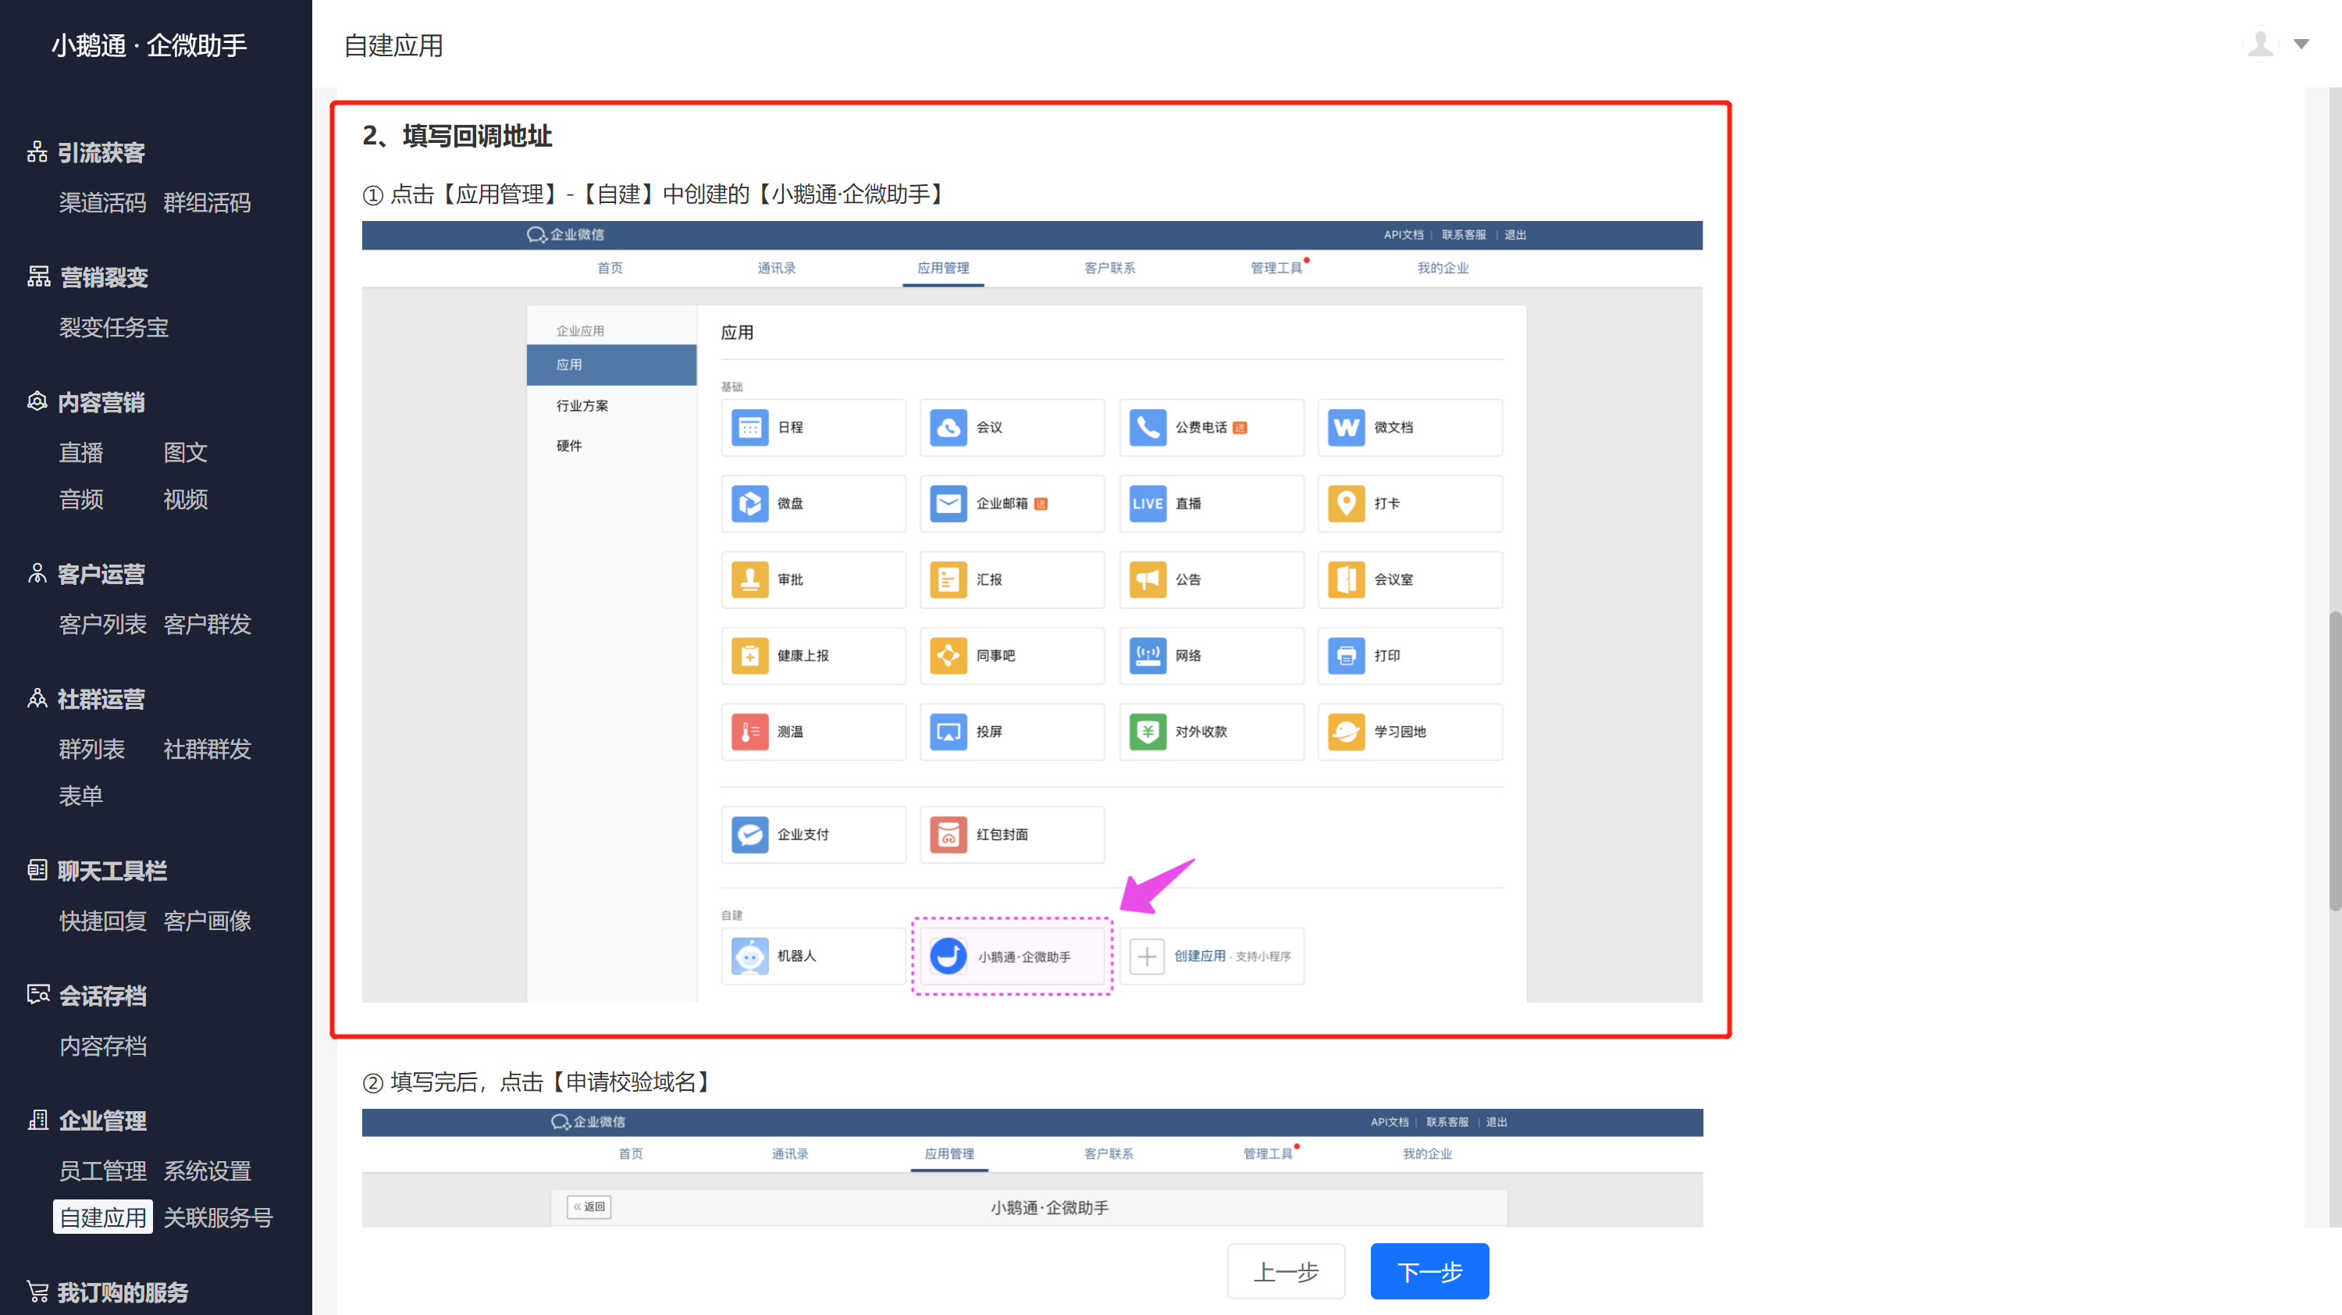2342x1315 pixels.
Task: Click the 测温 thermometer app icon
Action: 750,731
